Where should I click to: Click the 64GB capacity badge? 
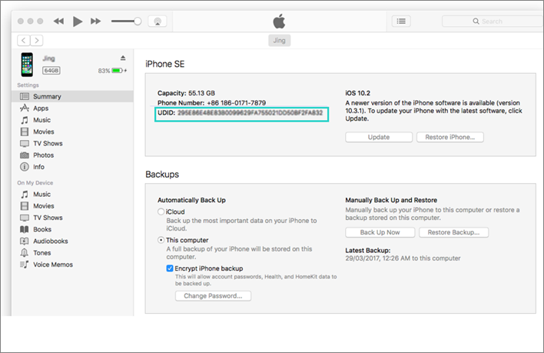[51, 71]
